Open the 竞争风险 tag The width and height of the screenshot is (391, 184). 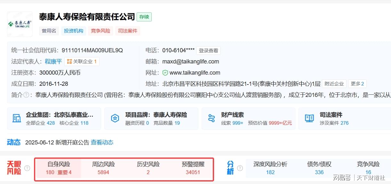point(100,31)
